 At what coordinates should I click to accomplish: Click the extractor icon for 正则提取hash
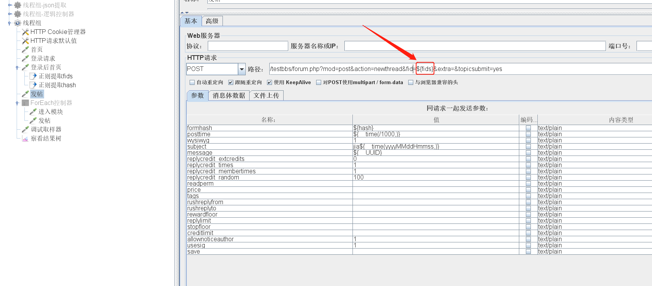33,85
